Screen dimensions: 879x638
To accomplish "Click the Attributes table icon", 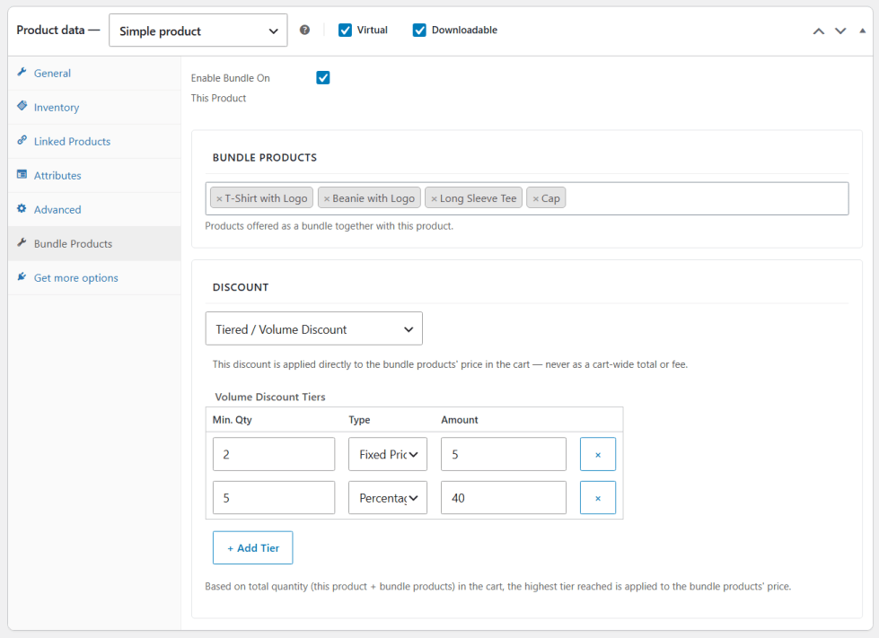I will (22, 174).
